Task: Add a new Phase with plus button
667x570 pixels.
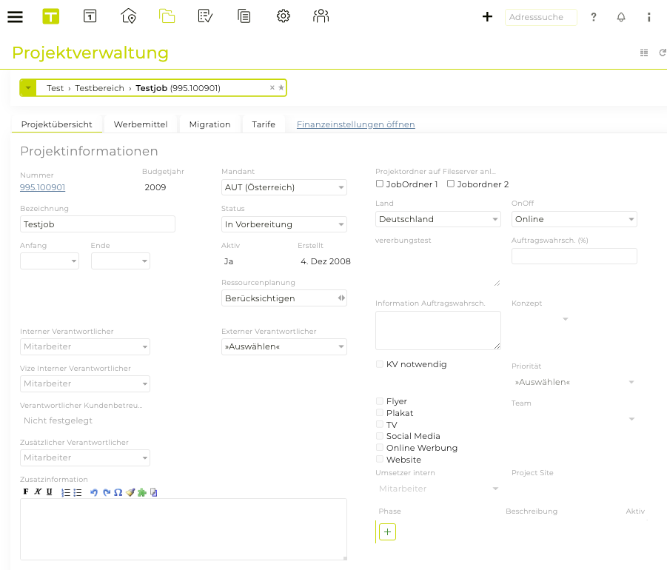Action: [x=387, y=532]
